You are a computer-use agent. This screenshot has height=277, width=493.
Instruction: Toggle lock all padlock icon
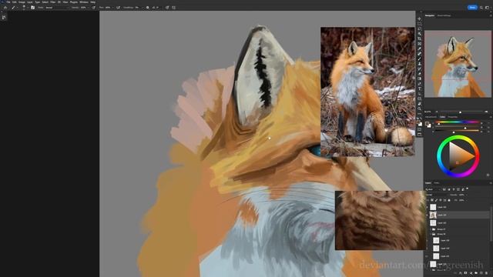449,200
